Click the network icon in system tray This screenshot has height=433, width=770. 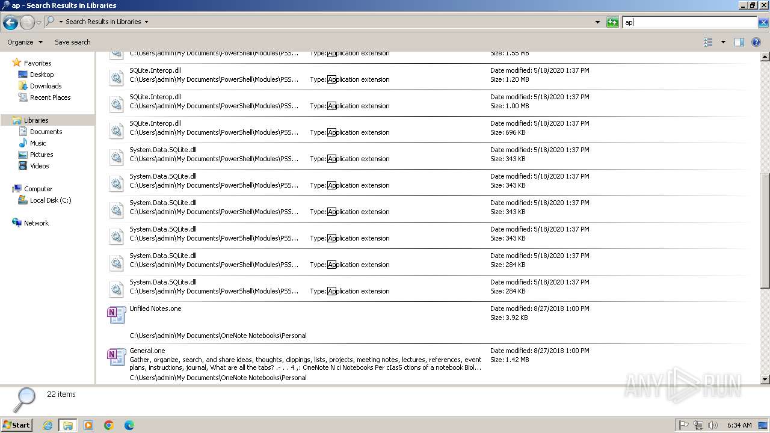[x=698, y=425]
